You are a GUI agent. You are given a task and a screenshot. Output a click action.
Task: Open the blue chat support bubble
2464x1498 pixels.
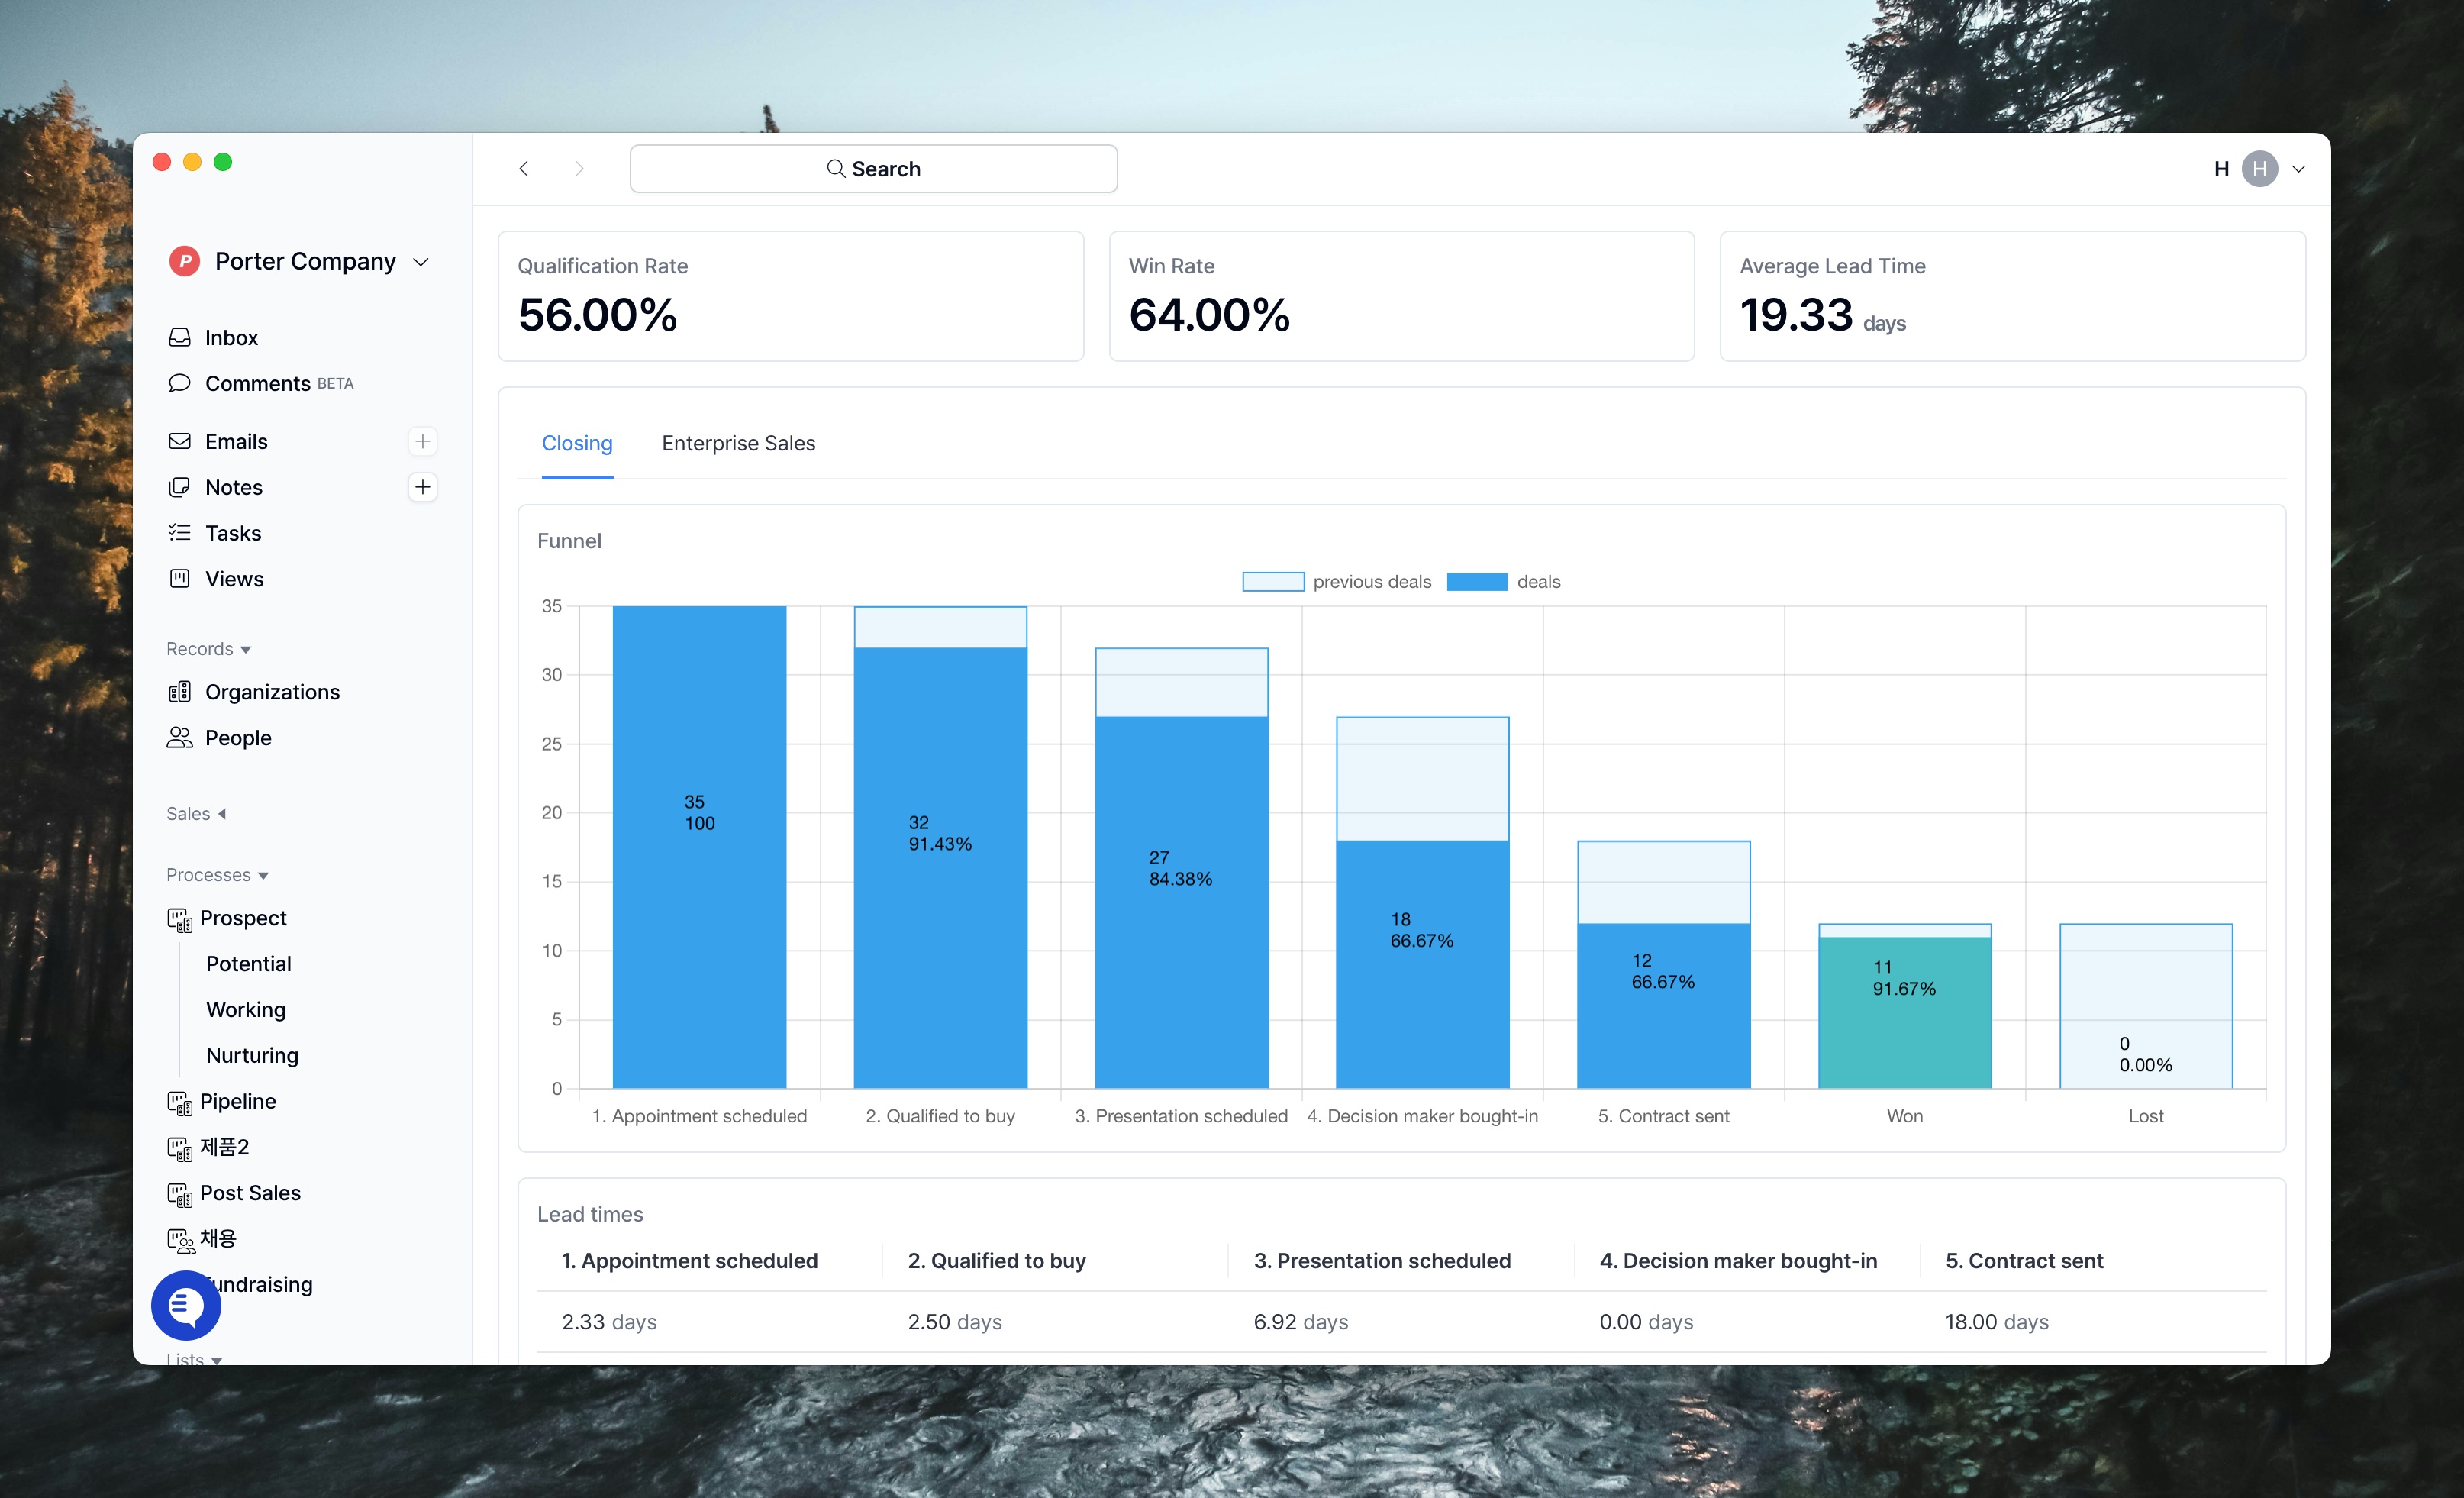coord(186,1305)
